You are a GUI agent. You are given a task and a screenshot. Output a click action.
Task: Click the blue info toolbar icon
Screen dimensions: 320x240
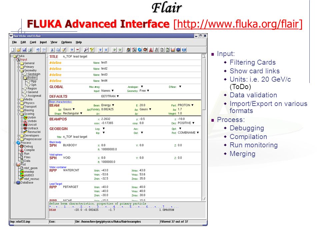(184, 50)
